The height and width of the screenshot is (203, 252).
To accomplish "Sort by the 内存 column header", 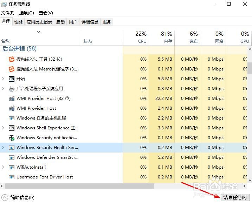I will pos(162,38).
